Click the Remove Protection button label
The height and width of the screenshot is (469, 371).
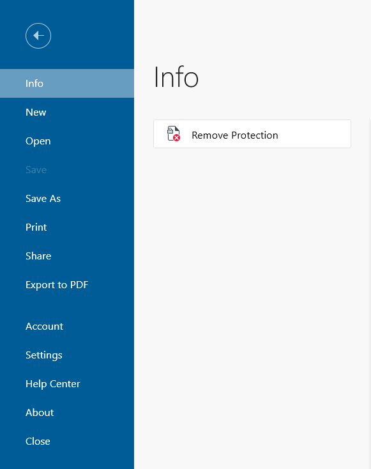coord(235,135)
